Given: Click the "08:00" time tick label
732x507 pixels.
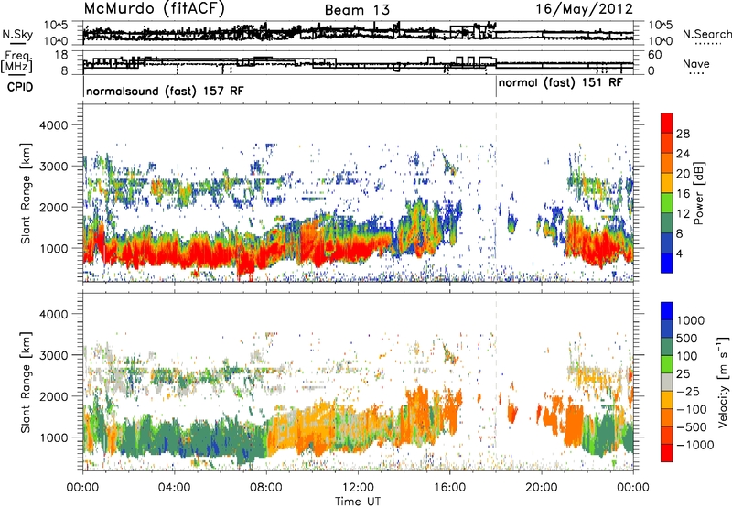Looking at the screenshot, I should [x=266, y=488].
